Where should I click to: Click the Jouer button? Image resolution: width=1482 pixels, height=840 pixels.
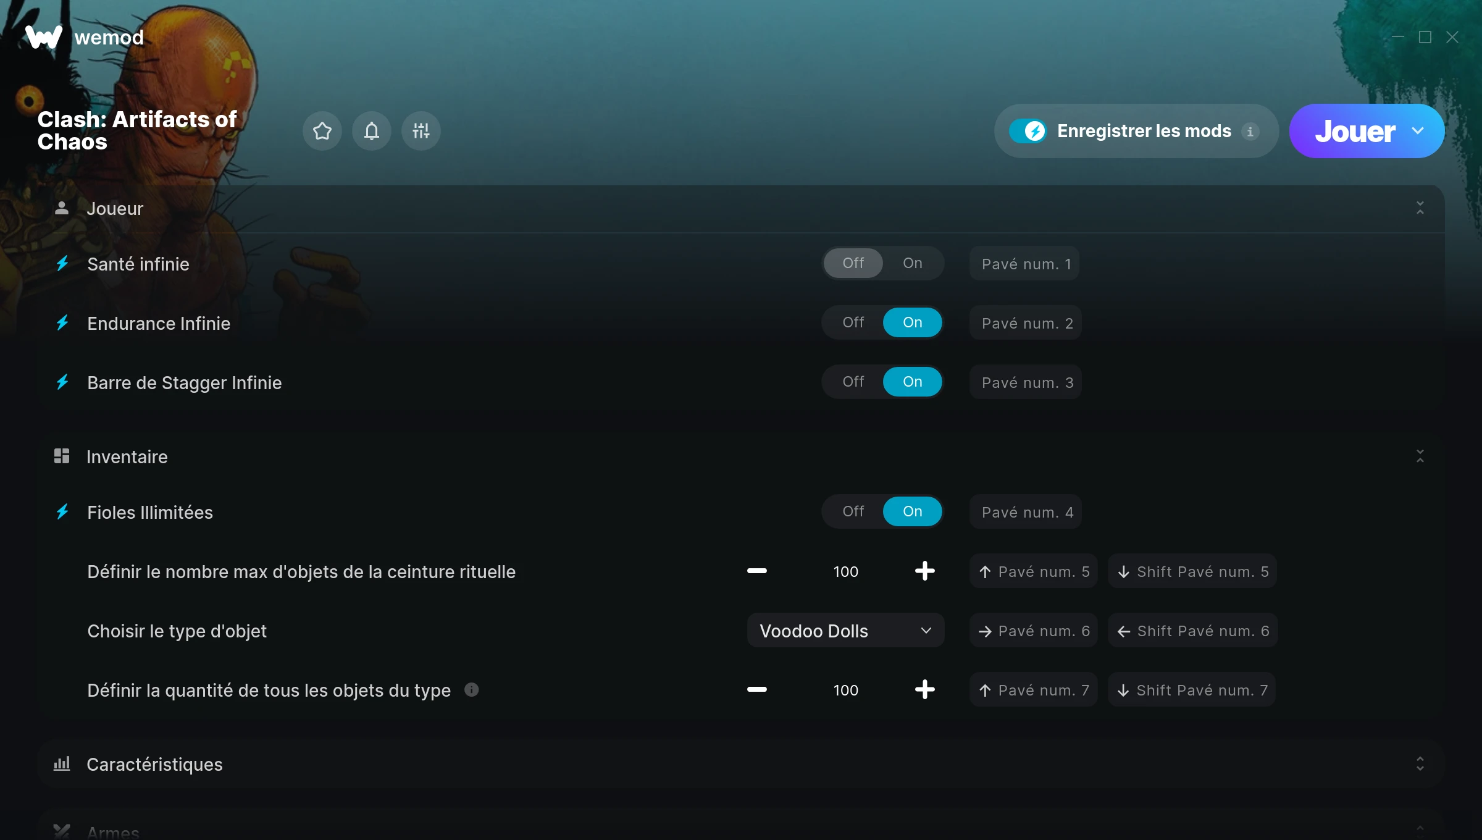[1355, 131]
